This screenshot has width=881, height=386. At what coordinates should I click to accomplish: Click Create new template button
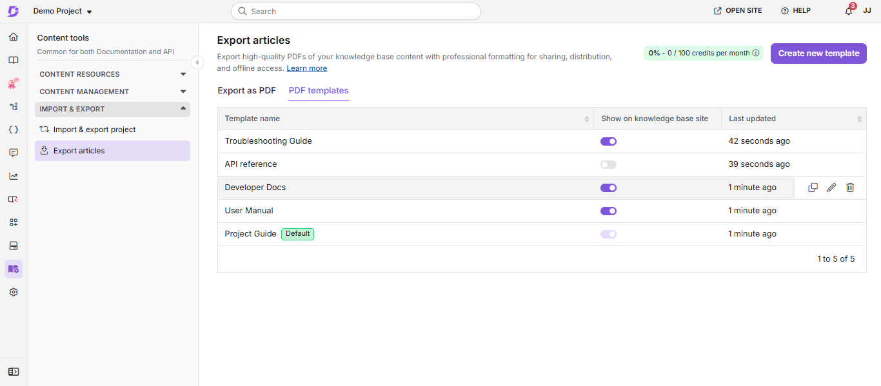coord(818,53)
